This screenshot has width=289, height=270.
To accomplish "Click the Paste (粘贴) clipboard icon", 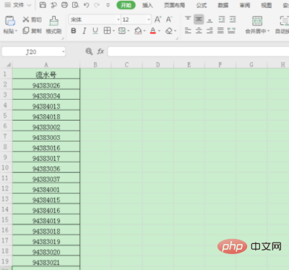I will (x=10, y=21).
